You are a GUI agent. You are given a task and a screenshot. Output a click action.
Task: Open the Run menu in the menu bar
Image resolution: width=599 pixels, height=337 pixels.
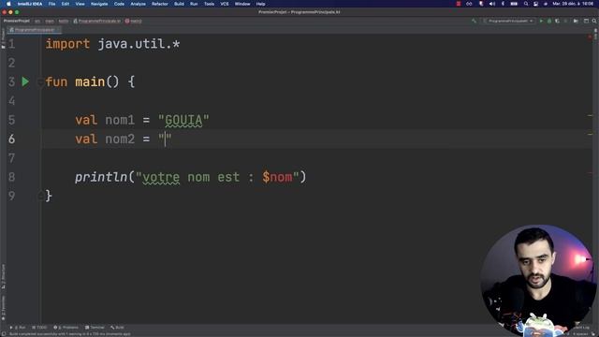point(194,4)
